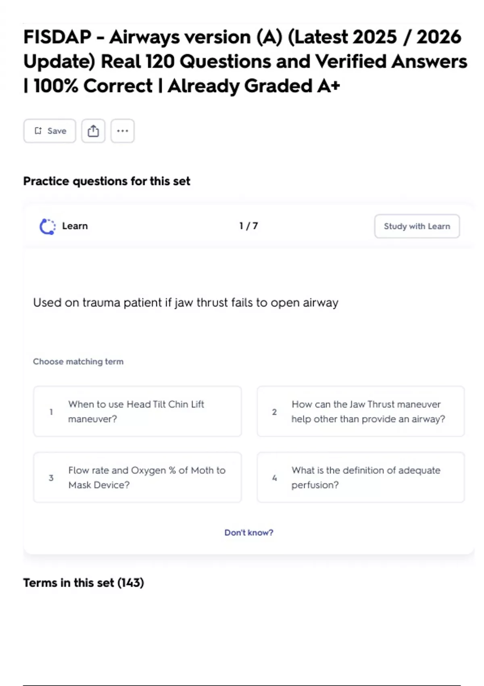Click the number 2 badge on second option
Image resolution: width=484 pixels, height=686 pixels.
pyautogui.click(x=274, y=412)
